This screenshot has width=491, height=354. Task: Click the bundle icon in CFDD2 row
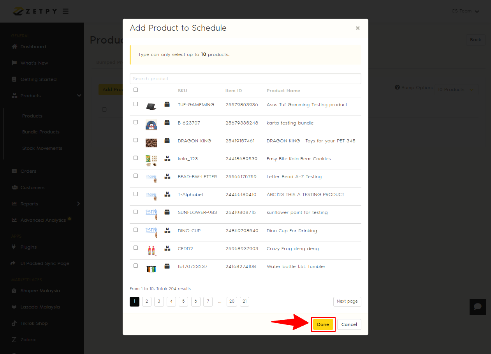click(x=167, y=248)
